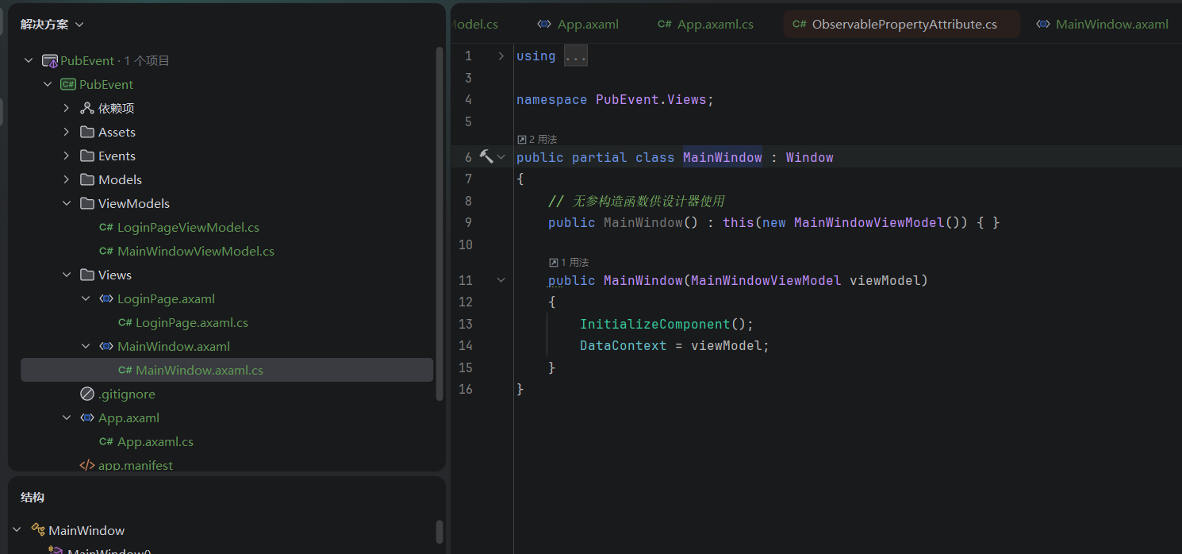The height and width of the screenshot is (554, 1182).
Task: Show the 1 用法 usages of constructor
Action: pyautogui.click(x=569, y=263)
